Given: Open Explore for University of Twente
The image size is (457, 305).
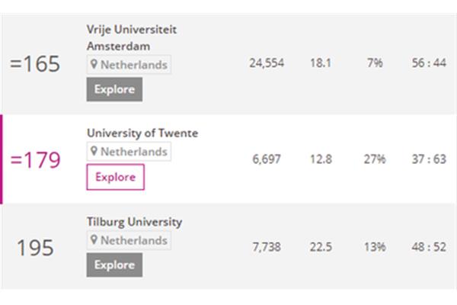Looking at the screenshot, I should [x=116, y=177].
